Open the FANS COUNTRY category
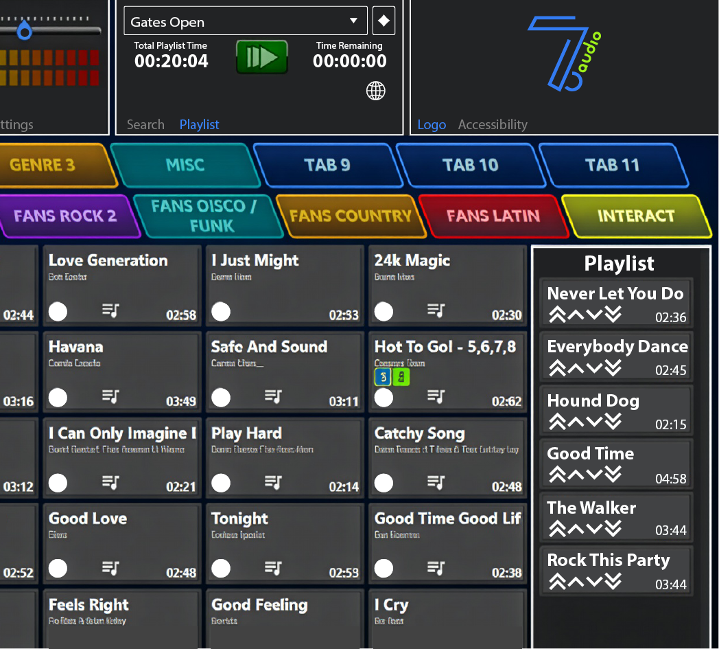This screenshot has width=719, height=649. point(351,216)
